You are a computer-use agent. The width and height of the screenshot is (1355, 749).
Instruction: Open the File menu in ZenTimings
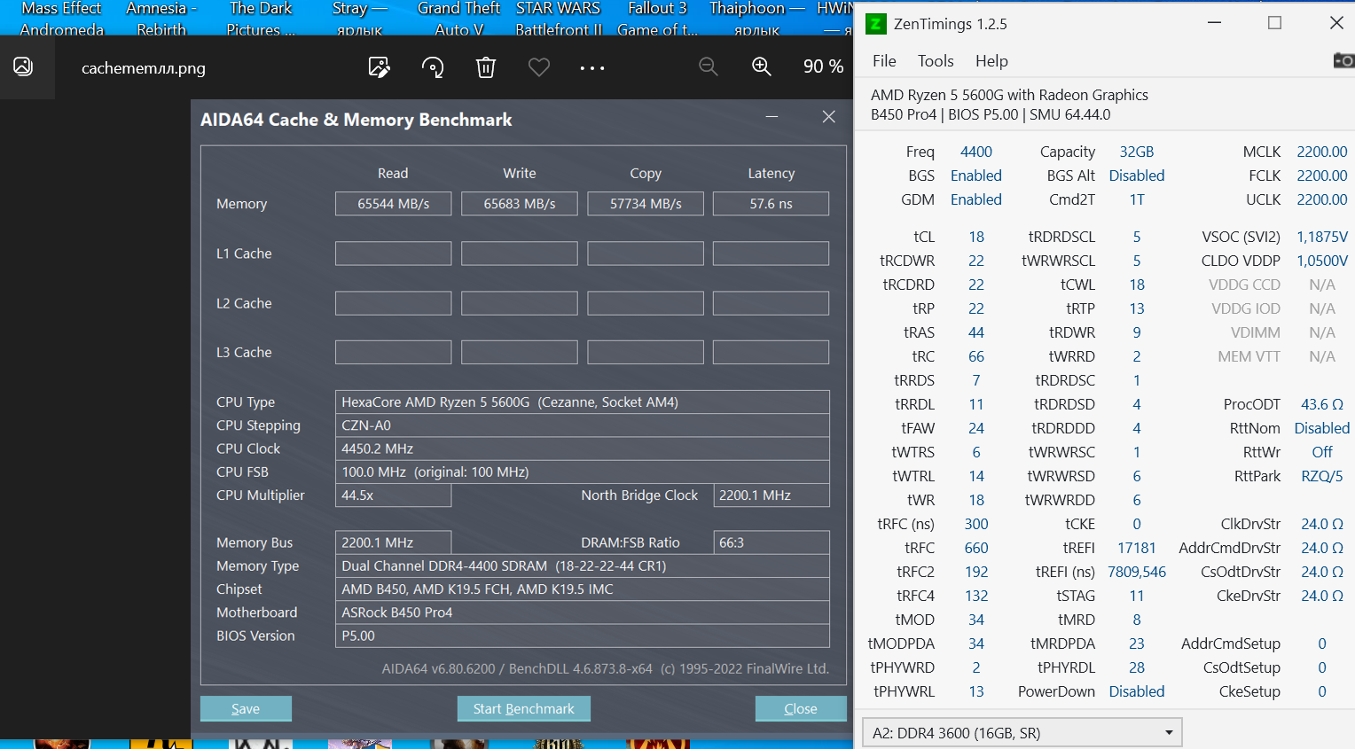pos(884,60)
